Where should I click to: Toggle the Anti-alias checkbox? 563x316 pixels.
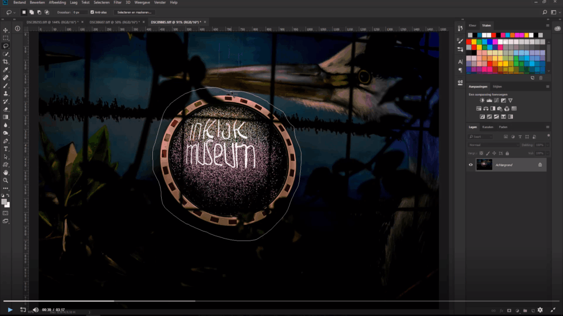point(92,12)
